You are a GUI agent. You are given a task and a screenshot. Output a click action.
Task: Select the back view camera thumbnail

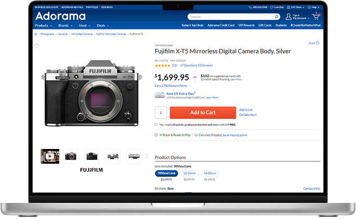click(x=92, y=156)
